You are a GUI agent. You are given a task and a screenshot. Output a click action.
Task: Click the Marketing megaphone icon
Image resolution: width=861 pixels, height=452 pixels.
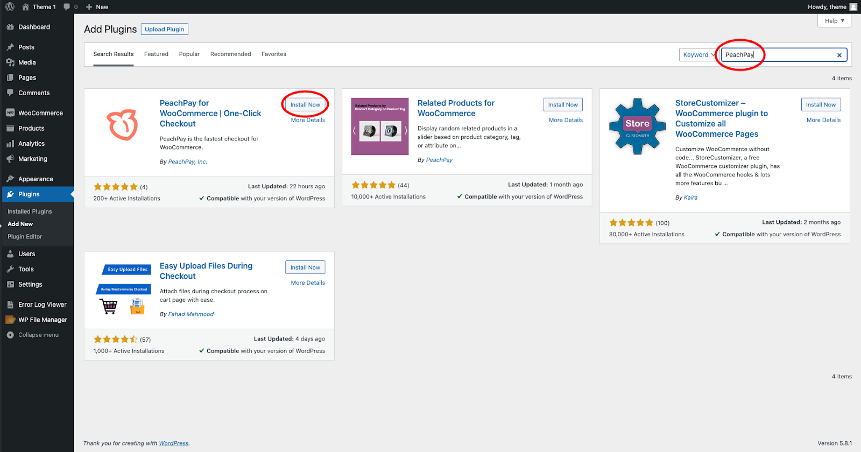(10, 159)
